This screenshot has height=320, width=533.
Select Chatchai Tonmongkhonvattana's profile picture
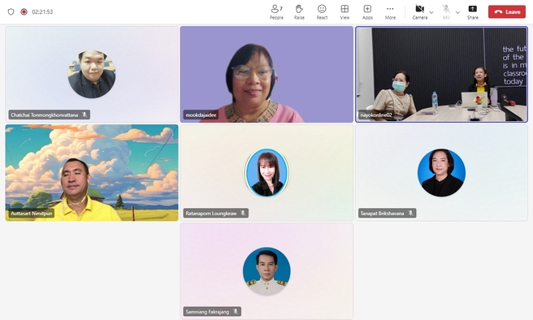[x=92, y=75]
